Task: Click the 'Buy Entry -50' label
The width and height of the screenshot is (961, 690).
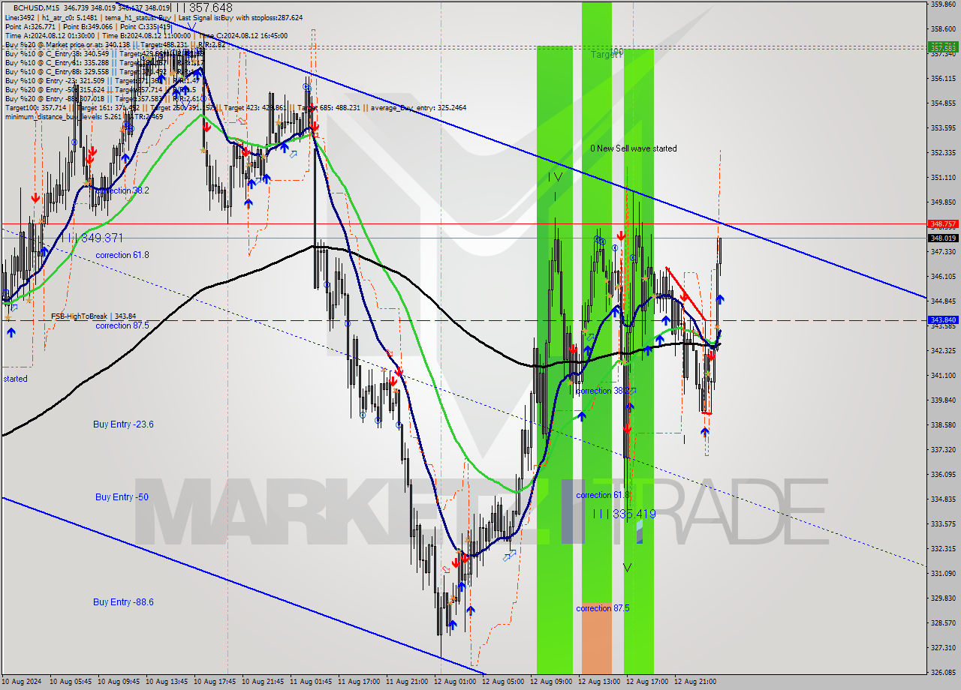Action: click(x=121, y=496)
